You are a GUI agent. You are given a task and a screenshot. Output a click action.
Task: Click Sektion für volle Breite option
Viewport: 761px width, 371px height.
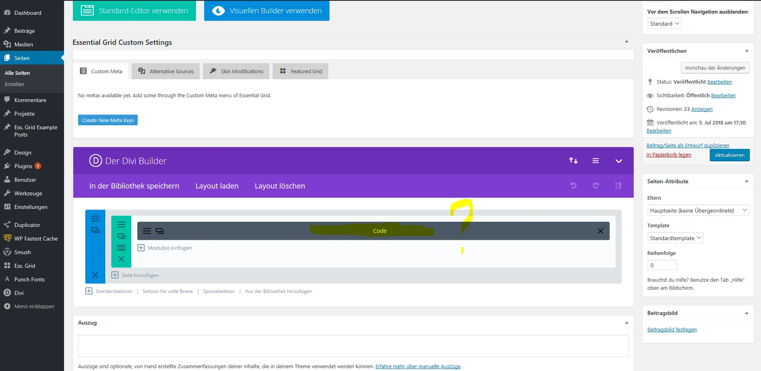point(167,291)
